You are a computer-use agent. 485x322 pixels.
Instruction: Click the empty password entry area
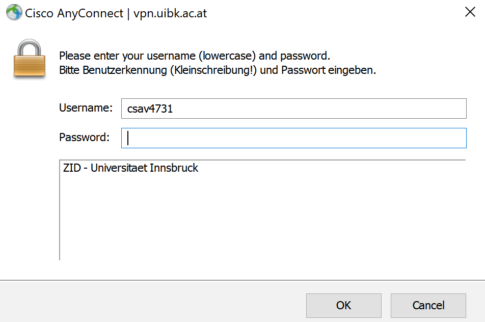tap(293, 138)
